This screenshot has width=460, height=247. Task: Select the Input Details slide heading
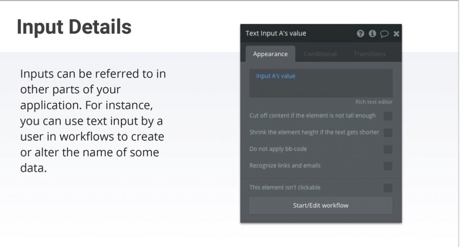(74, 27)
